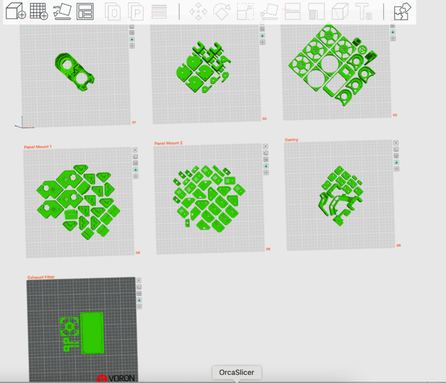
Task: Click the Panel Mount 1 plate name
Action: coord(37,147)
